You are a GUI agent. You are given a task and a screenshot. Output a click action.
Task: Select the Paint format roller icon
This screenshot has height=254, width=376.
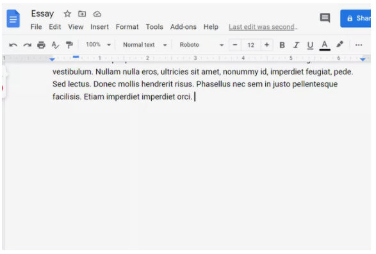point(69,45)
